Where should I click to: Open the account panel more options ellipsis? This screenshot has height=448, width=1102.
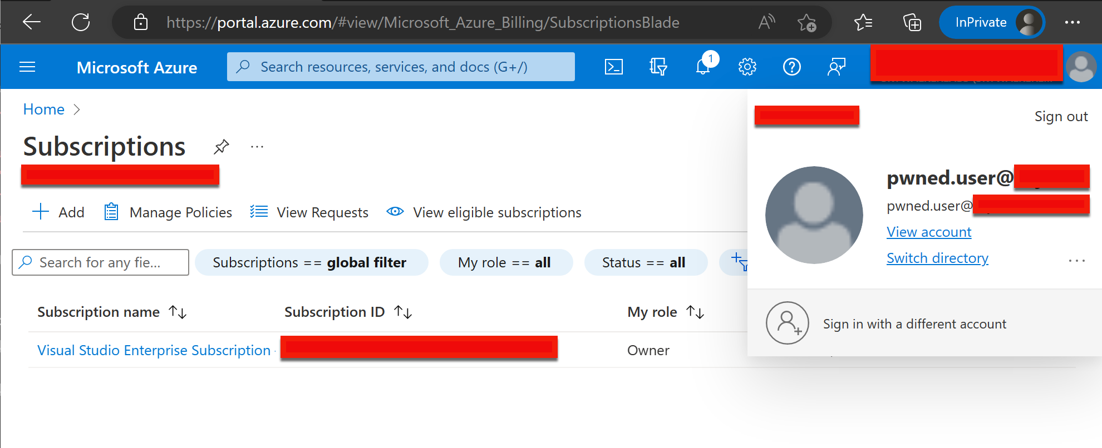point(1076,260)
